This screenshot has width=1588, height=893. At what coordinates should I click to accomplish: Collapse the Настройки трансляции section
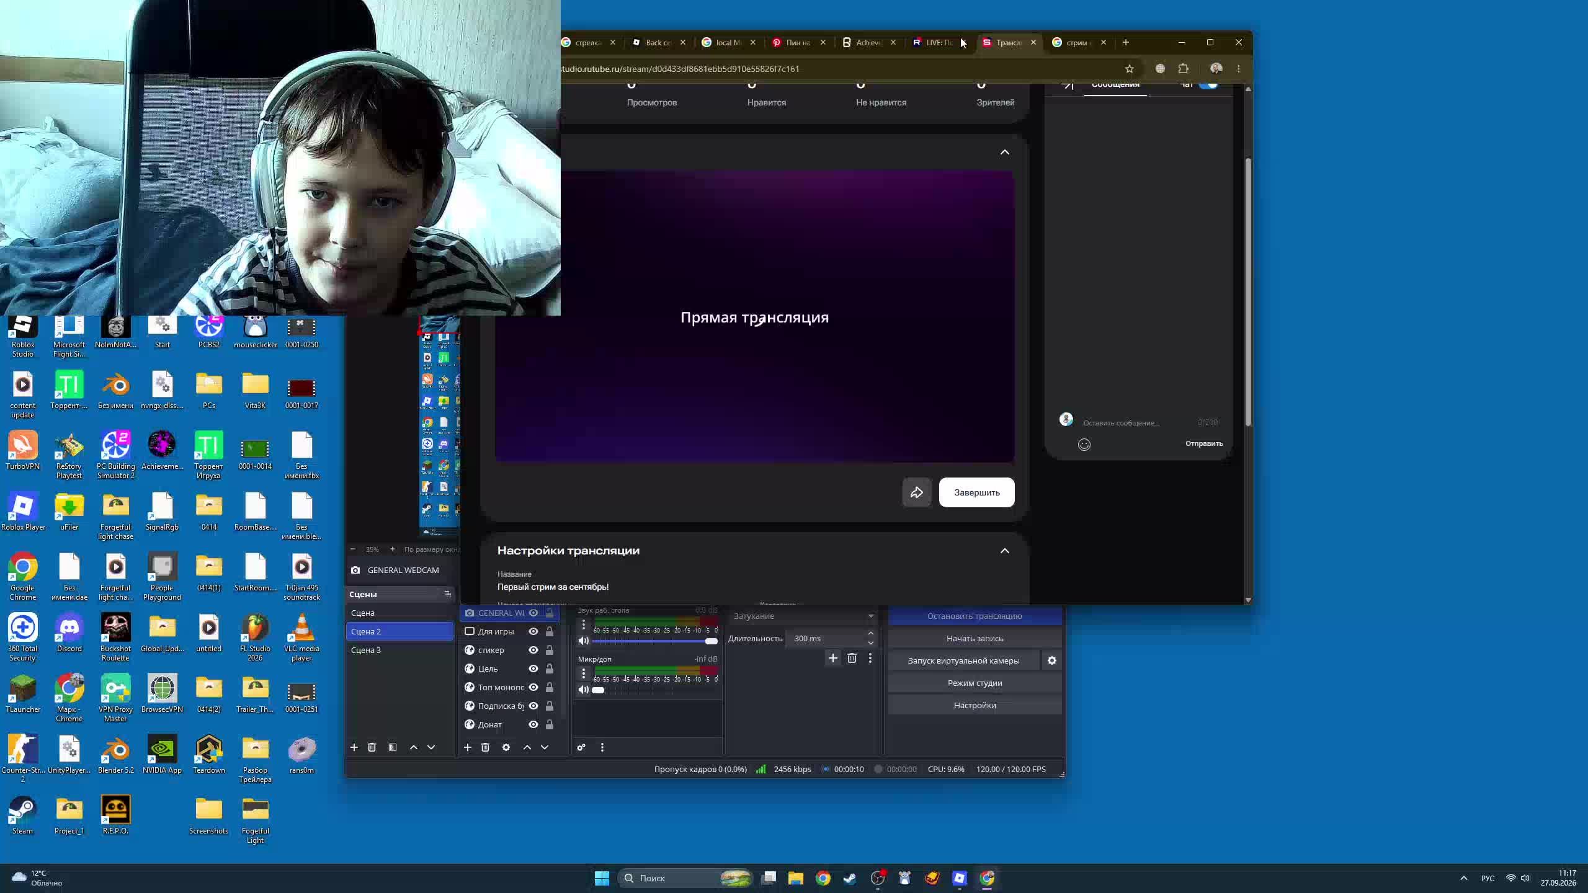coord(1005,551)
